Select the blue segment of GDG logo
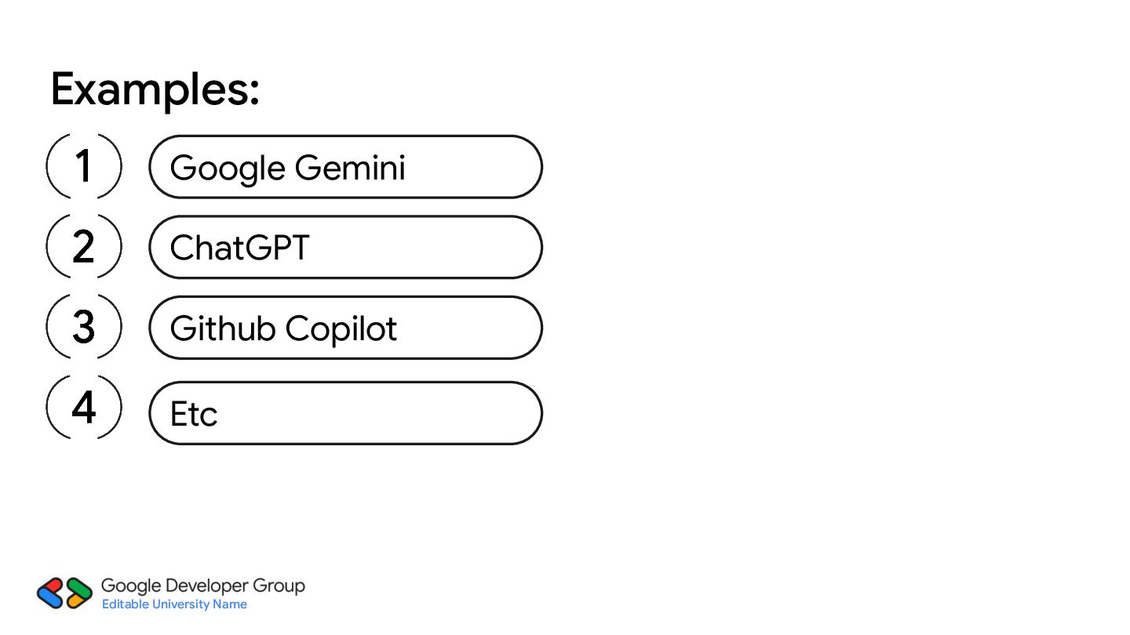 (x=50, y=597)
